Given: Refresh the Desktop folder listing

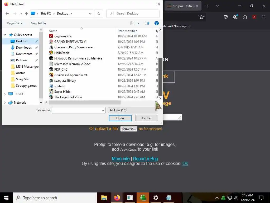Looking at the screenshot, I should [99, 13].
